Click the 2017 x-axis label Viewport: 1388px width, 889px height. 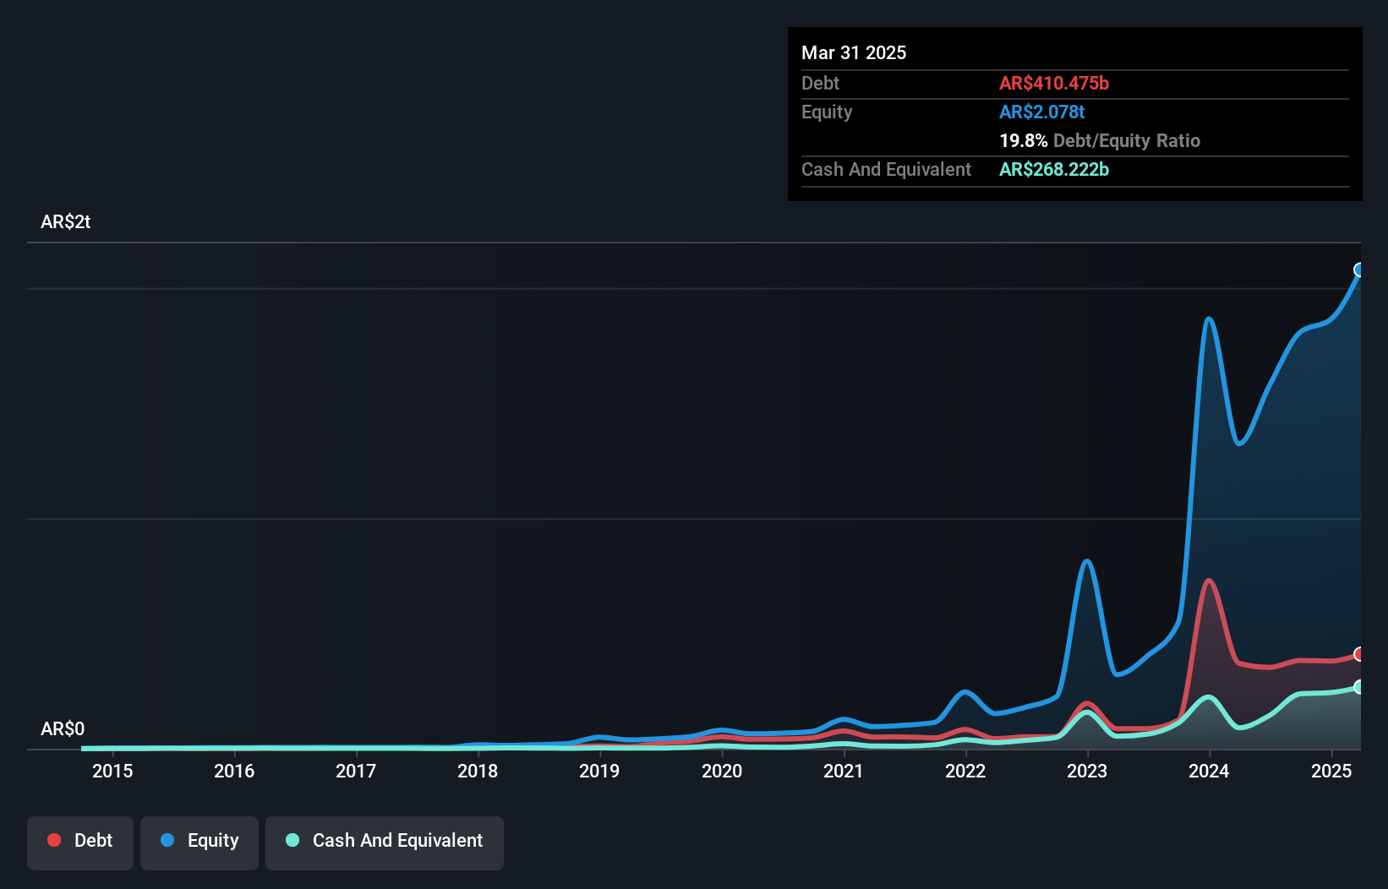[x=356, y=771]
